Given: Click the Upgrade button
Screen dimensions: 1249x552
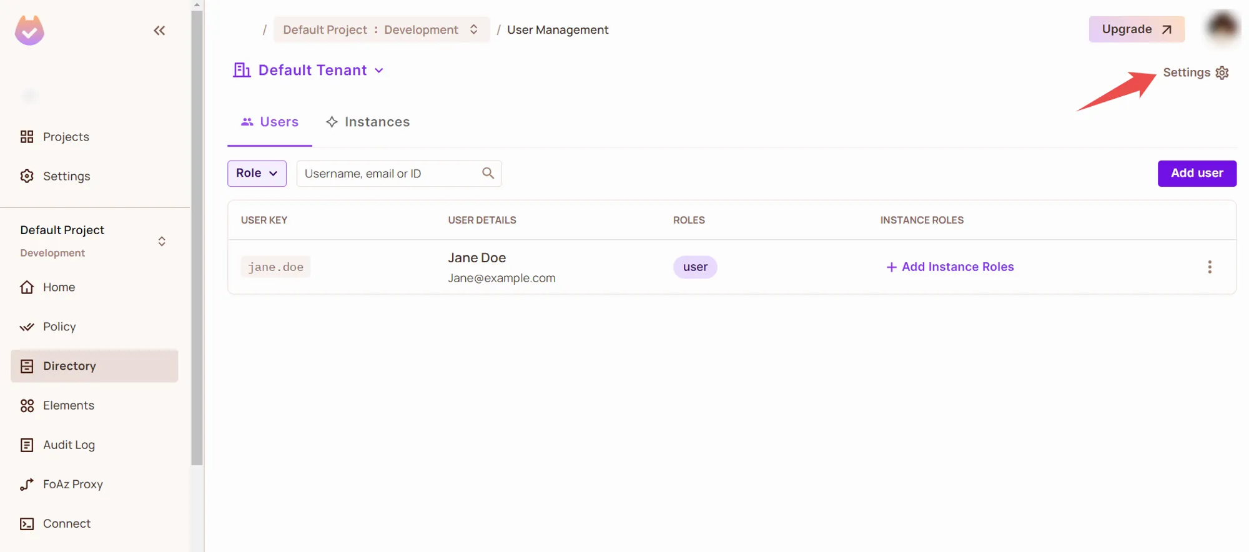Looking at the screenshot, I should click(x=1136, y=29).
